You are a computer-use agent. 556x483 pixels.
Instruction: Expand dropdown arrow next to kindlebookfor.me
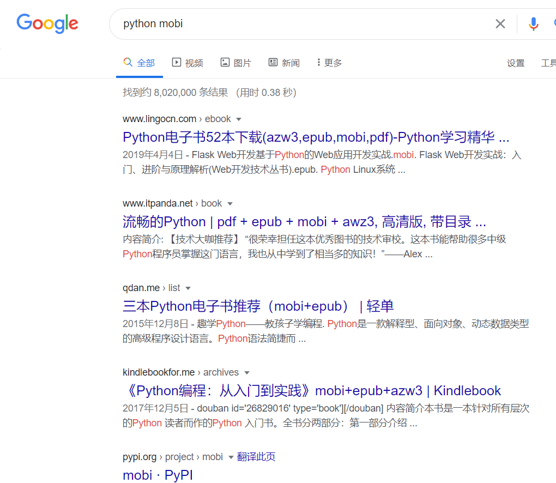(247, 373)
